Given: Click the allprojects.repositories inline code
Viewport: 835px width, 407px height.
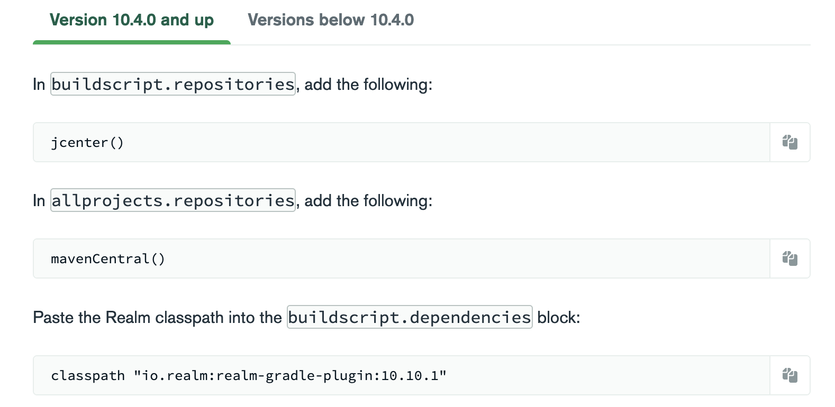Looking at the screenshot, I should click(173, 200).
